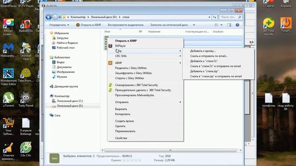Choose Сканирование с 360 Total Security

(x=145, y=85)
